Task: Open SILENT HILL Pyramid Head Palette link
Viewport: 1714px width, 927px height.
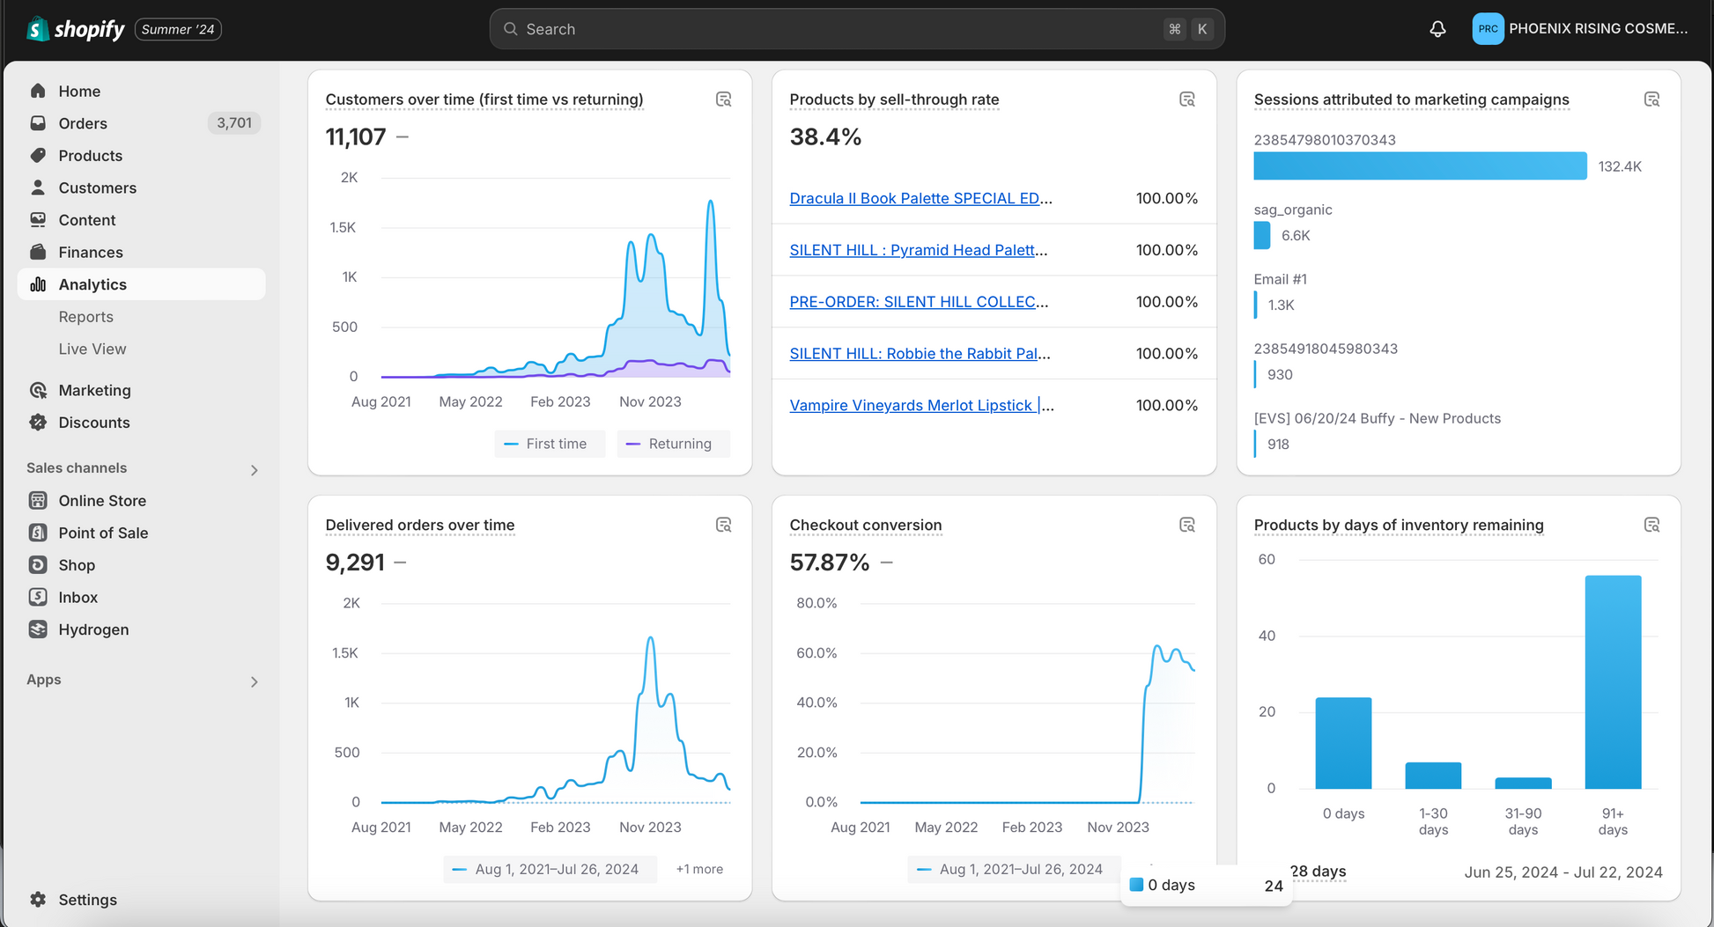Action: 918,250
